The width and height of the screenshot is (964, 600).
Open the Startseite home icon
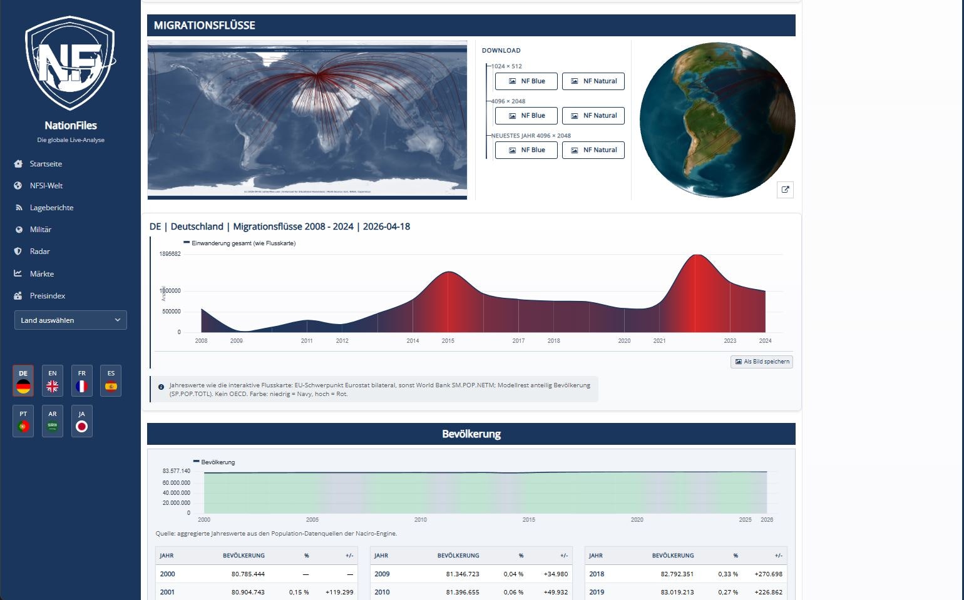coord(18,164)
